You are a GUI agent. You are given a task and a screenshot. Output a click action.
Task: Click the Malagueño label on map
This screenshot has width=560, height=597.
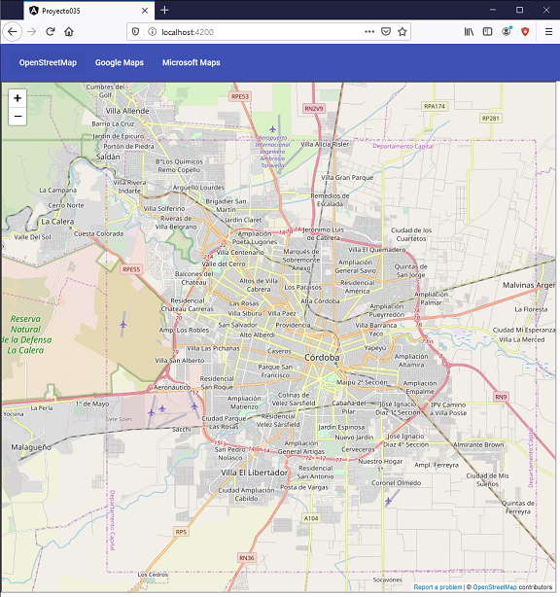31,447
